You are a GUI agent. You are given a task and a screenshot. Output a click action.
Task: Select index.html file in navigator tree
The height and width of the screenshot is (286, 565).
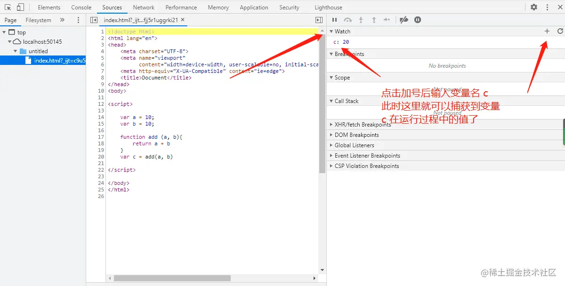(x=43, y=61)
